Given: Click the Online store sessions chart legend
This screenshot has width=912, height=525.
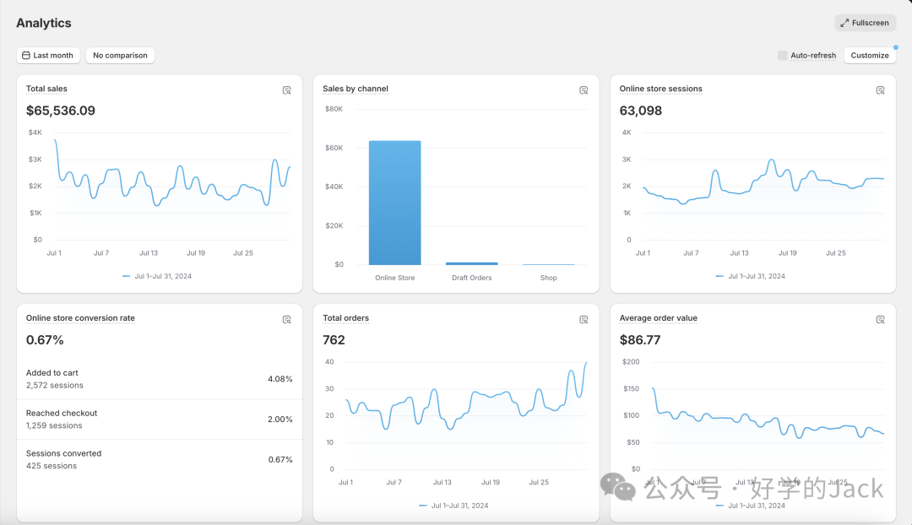Looking at the screenshot, I should coord(751,276).
